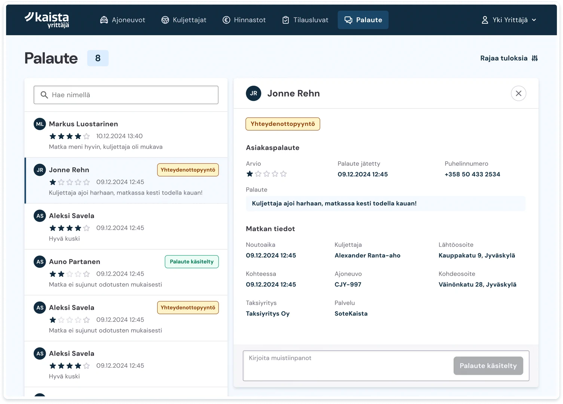Click the filter sliders icon
563x404 pixels.
point(535,58)
